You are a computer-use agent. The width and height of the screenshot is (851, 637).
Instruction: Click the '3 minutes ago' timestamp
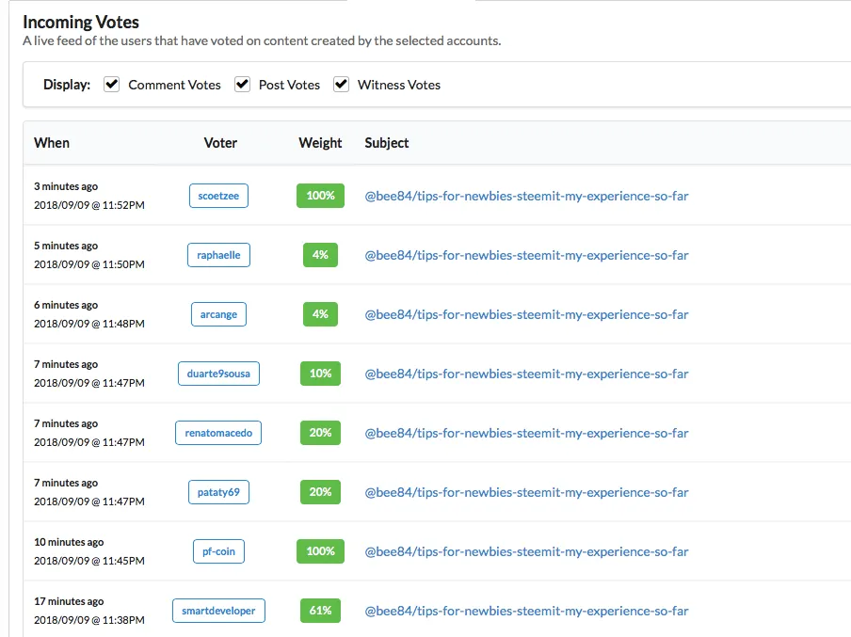pos(66,186)
